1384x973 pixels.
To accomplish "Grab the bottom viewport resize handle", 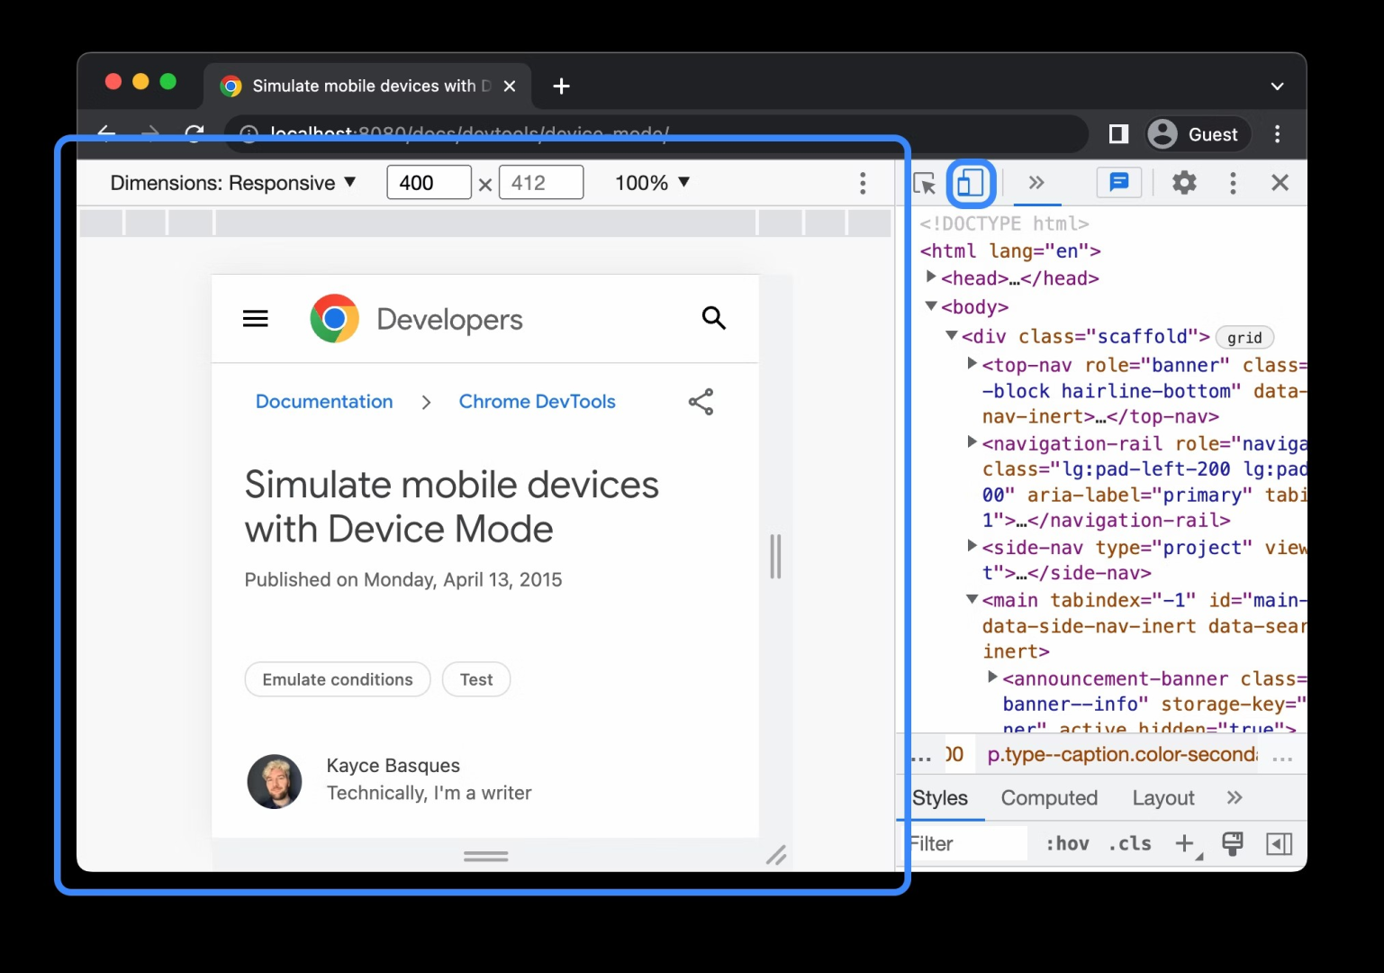I will tap(486, 856).
